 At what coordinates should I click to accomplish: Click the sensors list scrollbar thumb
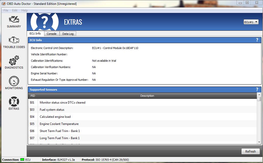[x=259, y=99]
